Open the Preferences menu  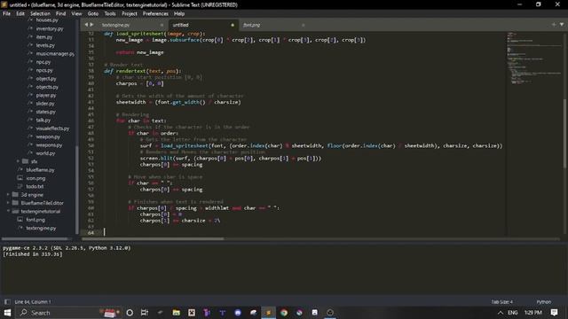tap(155, 14)
